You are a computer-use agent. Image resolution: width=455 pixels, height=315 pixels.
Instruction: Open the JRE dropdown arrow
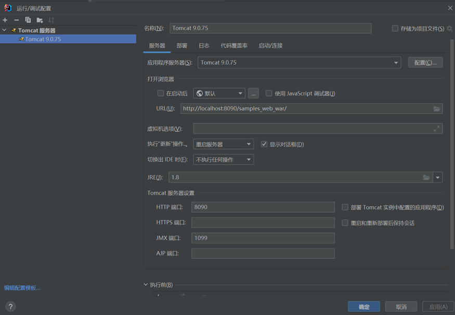coord(438,177)
